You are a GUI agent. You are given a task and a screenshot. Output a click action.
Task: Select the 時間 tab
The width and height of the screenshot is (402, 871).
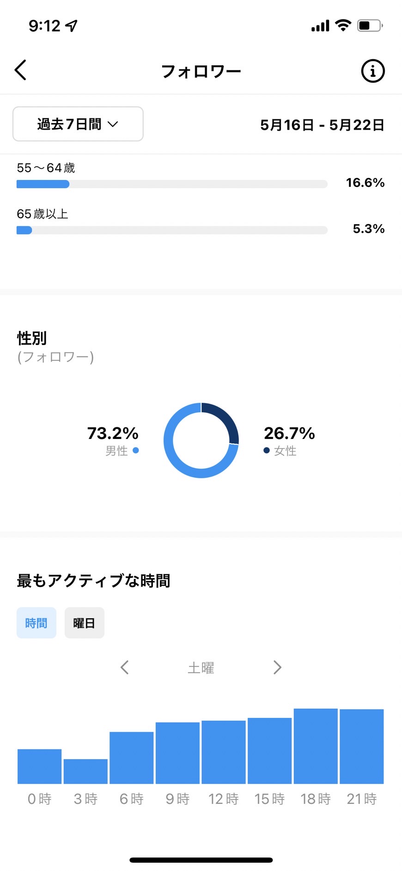pos(37,623)
